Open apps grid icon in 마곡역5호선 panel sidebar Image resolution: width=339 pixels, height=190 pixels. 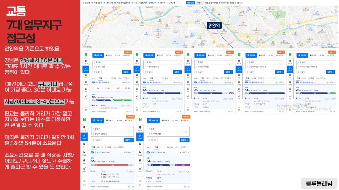click(140, 185)
